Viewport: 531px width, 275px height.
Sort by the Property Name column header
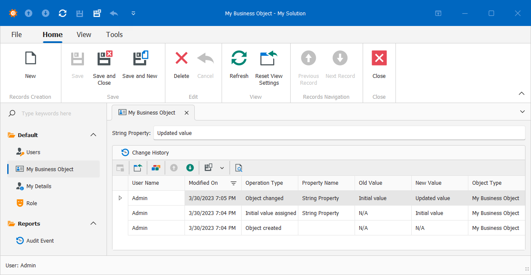tap(326, 183)
